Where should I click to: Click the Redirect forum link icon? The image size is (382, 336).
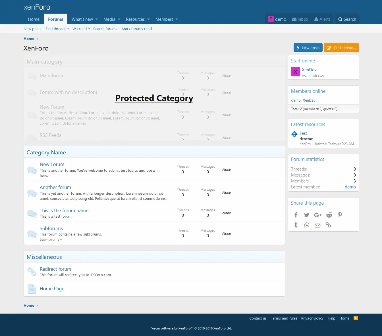[x=32, y=272]
